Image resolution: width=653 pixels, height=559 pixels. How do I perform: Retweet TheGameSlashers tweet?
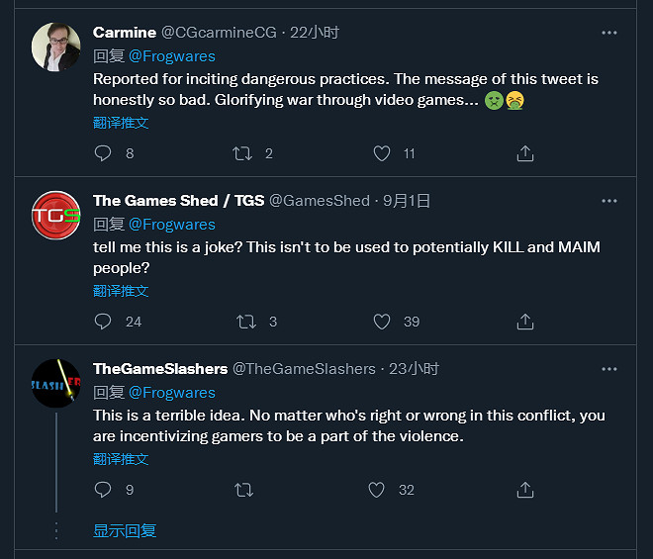tap(242, 490)
